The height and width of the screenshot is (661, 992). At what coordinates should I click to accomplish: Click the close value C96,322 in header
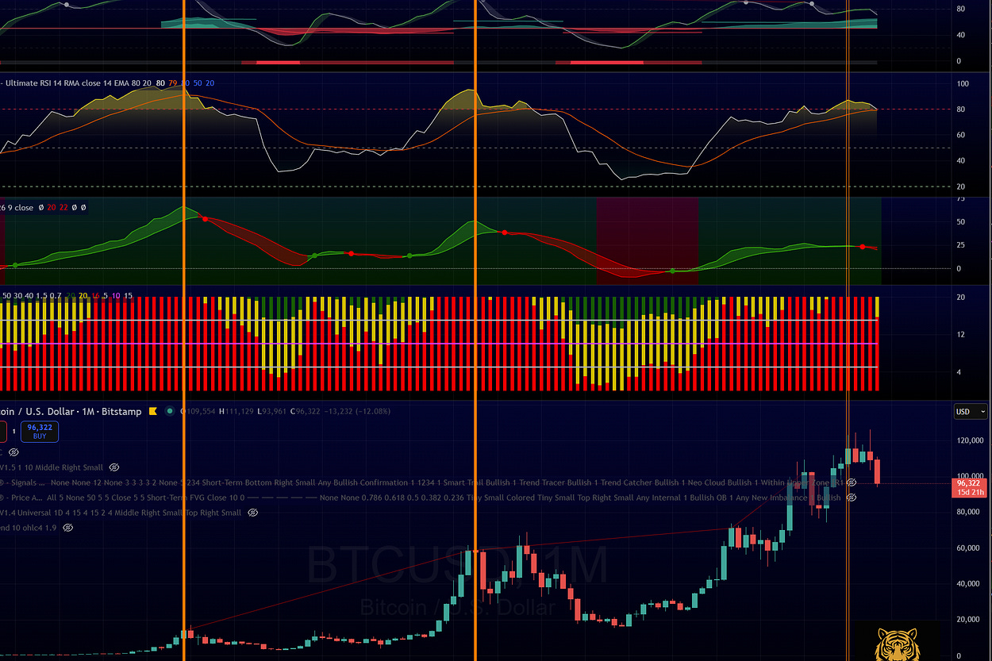click(306, 411)
